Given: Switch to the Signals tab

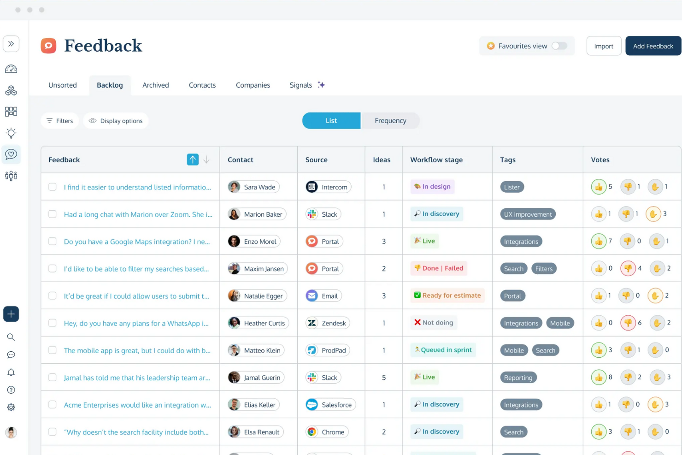Looking at the screenshot, I should 307,85.
